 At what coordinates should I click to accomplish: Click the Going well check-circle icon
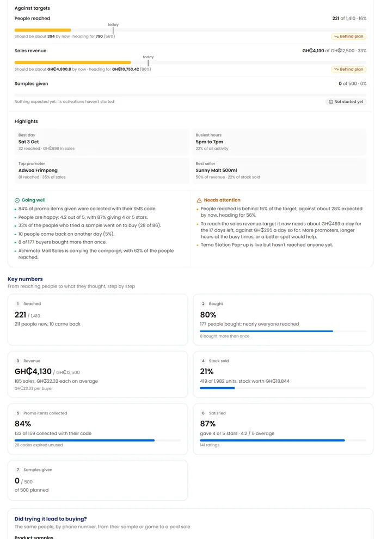click(17, 200)
